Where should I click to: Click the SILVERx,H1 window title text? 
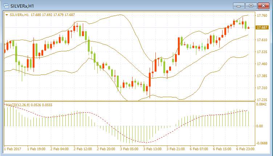point(22,6)
